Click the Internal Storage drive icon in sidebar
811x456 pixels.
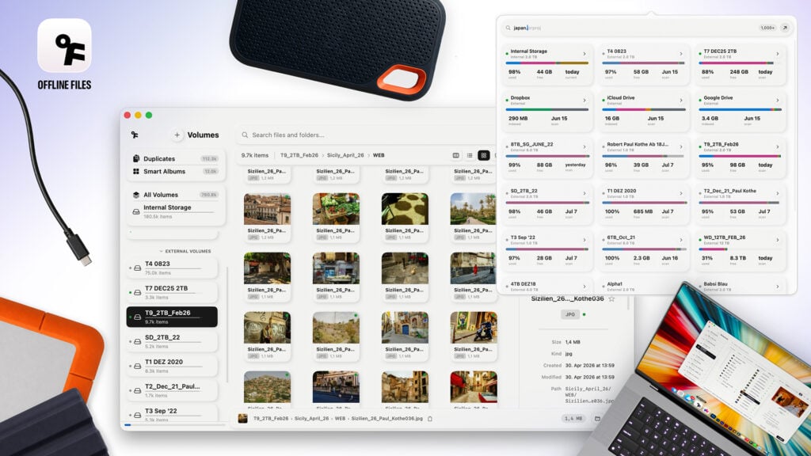[136, 211]
